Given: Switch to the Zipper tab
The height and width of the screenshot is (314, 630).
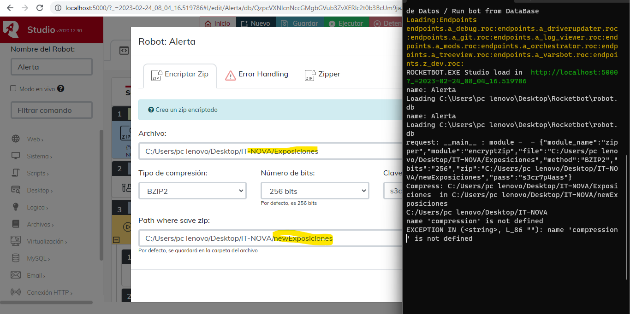Looking at the screenshot, I should (322, 75).
